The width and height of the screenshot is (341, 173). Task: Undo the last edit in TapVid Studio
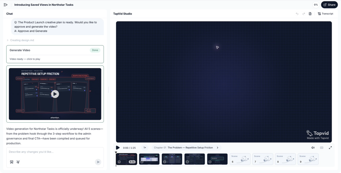[x=297, y=14]
